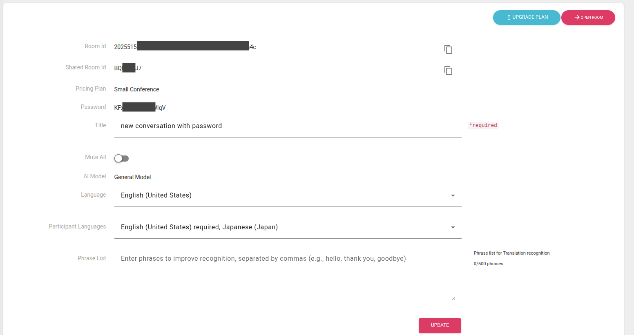Click the arrow icon on Open Room

pos(577,17)
